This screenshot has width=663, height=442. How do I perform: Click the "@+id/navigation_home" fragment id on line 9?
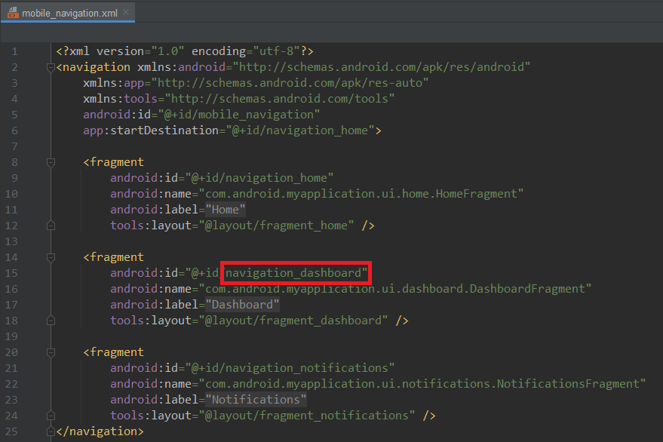(x=259, y=178)
